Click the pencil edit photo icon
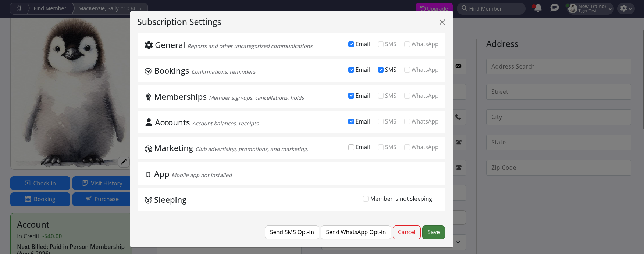644x254 pixels. [124, 162]
